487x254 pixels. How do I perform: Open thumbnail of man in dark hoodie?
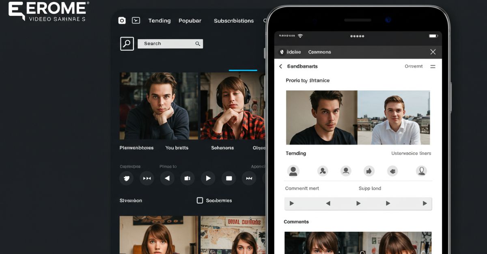point(159,106)
